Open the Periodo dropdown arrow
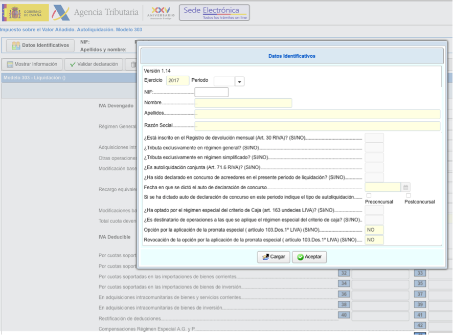453x335 pixels. click(239, 82)
